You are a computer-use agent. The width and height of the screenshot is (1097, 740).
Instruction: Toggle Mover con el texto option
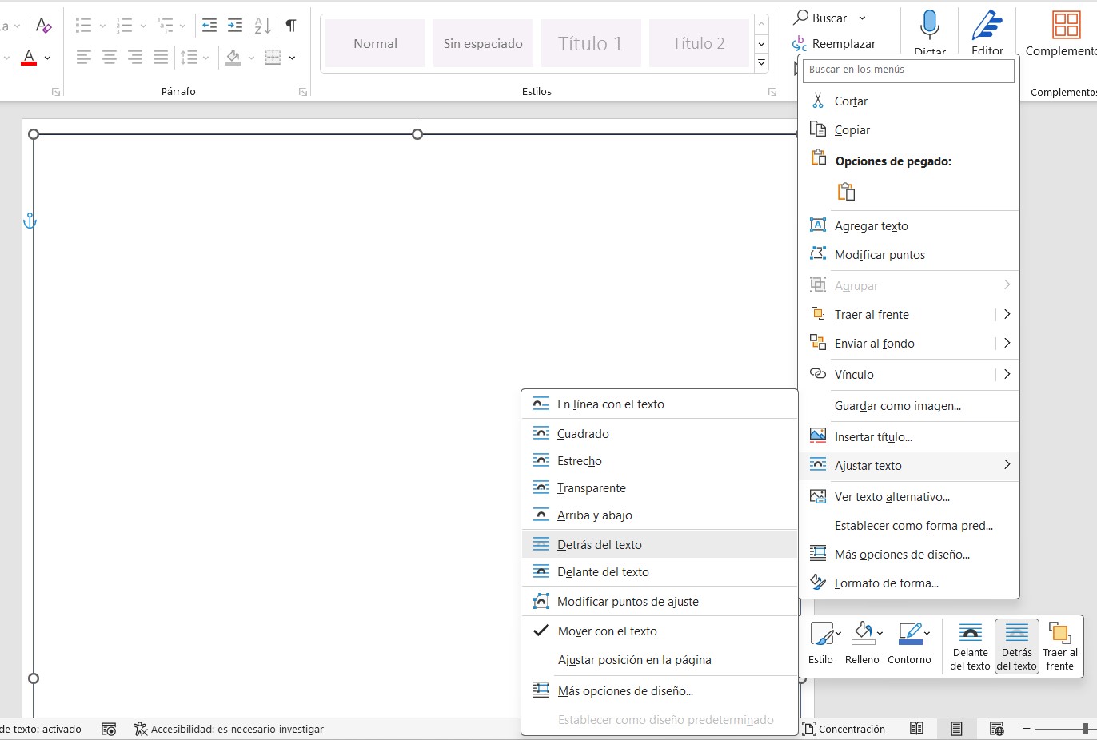660,631
